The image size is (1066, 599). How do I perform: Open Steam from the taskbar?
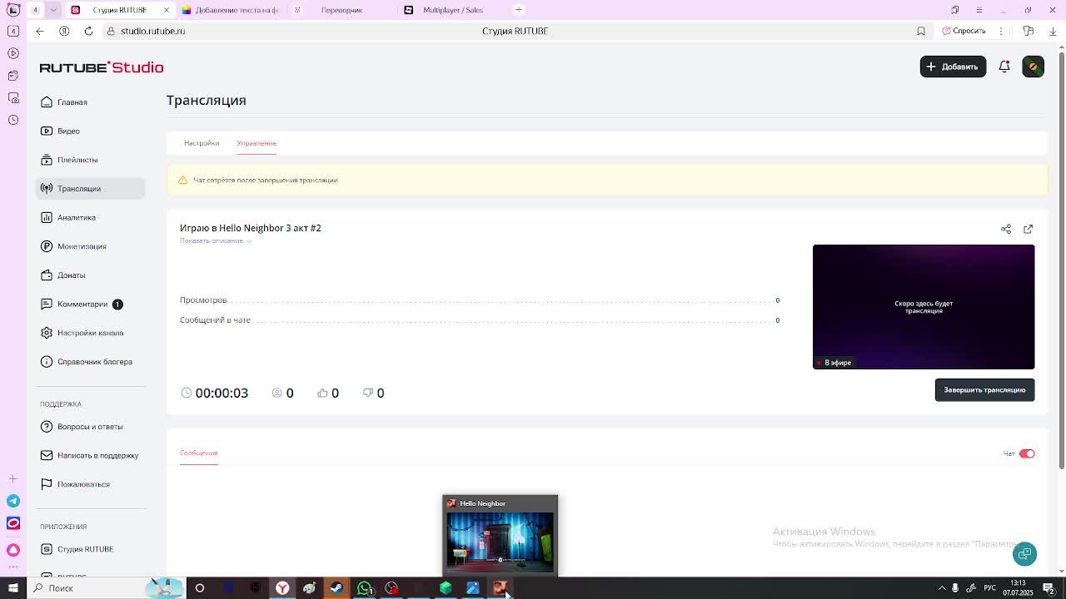(x=336, y=588)
